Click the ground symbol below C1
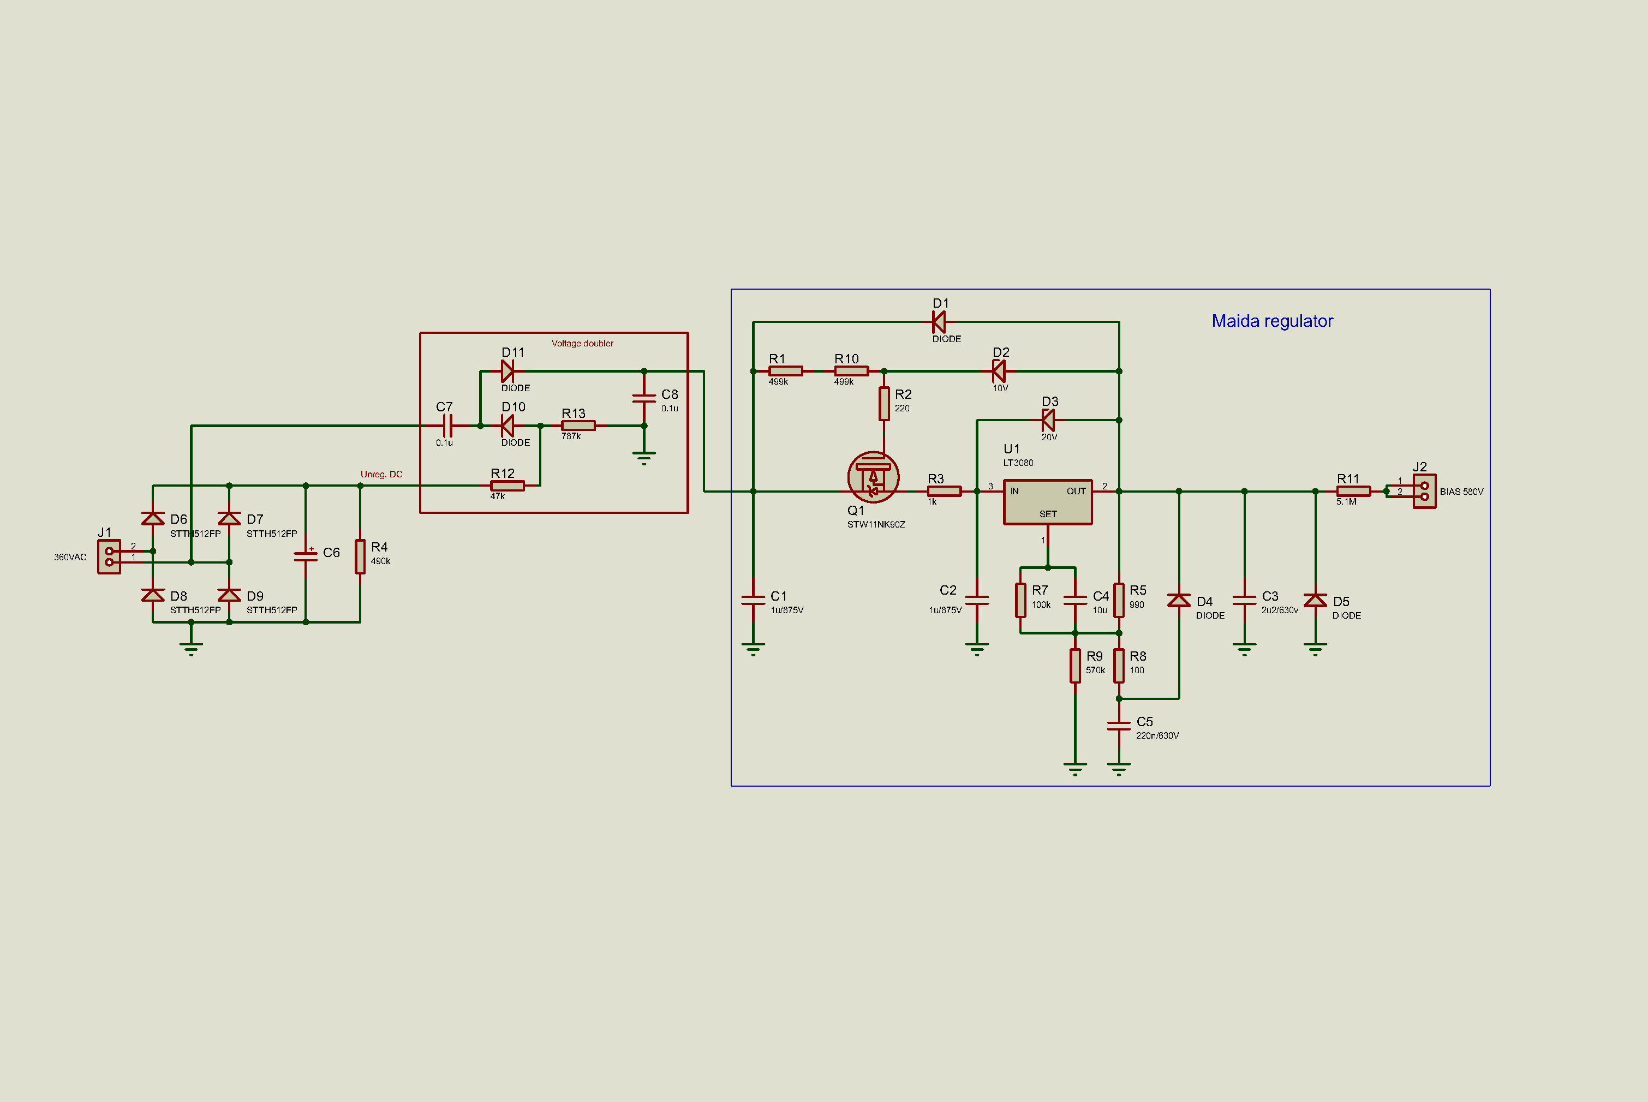The image size is (1648, 1102). 753,648
